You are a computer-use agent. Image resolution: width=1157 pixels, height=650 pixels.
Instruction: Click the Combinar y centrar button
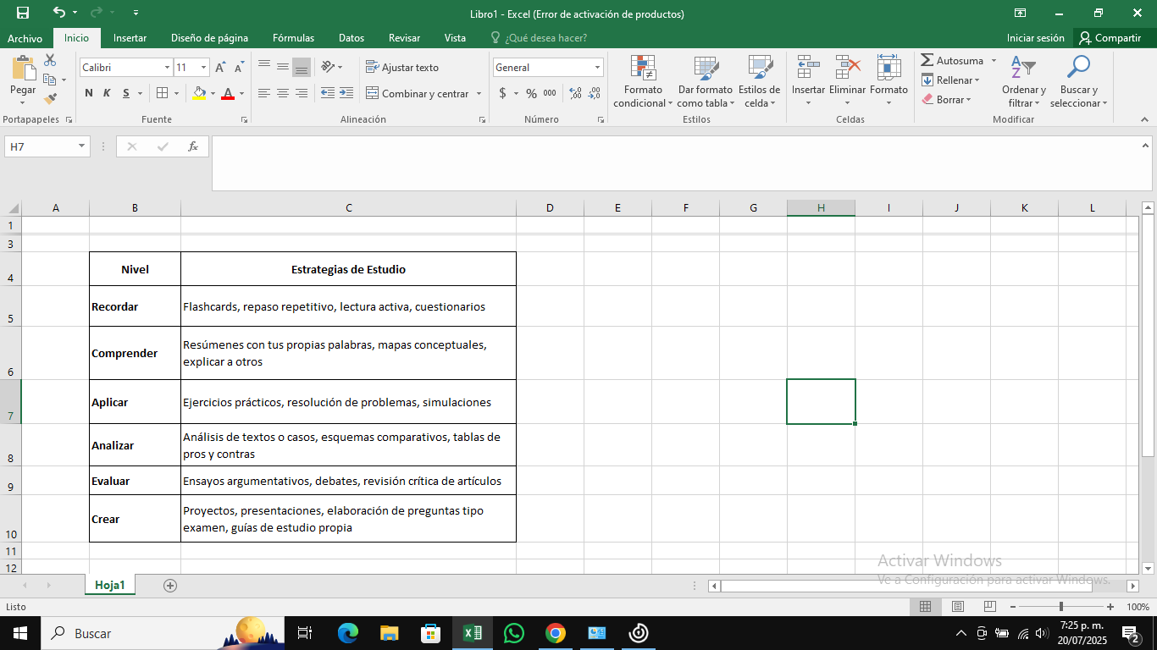[x=417, y=94]
